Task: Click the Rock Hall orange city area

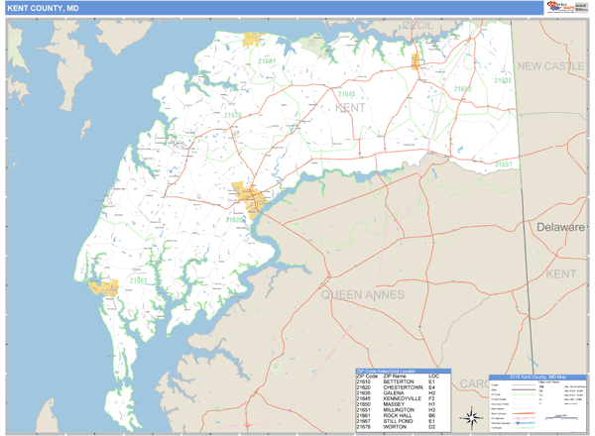Action: [x=104, y=287]
